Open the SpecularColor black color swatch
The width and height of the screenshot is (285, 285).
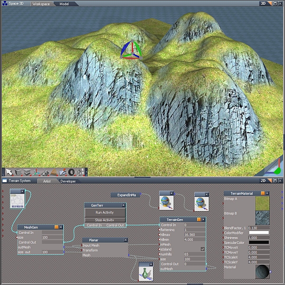(259, 242)
